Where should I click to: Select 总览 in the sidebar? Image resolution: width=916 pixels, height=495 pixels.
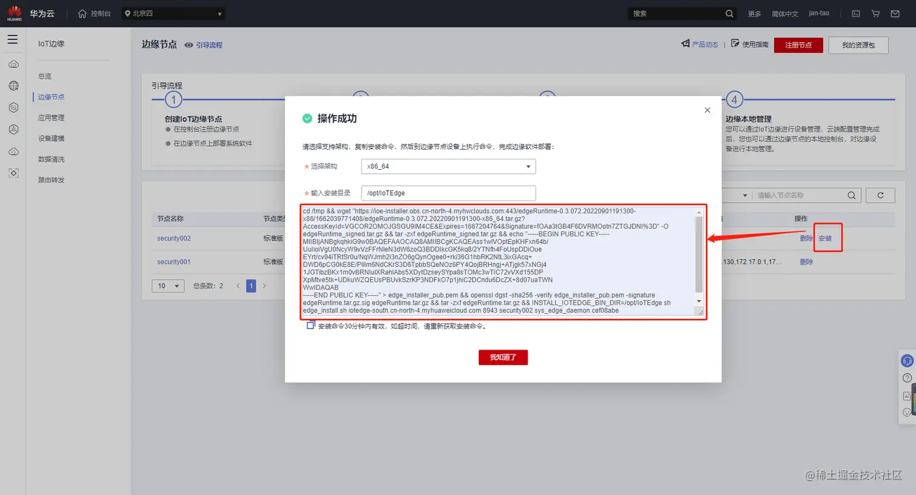pyautogui.click(x=45, y=76)
